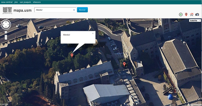Screen dimensions: 202x106
Task: Zoom out of the map
Action: [6, 38]
